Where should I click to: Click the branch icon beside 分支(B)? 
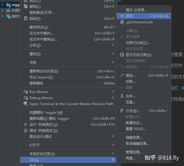pyautogui.click(x=122, y=111)
